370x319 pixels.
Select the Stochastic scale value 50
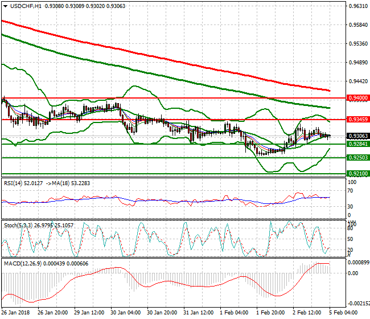pyautogui.click(x=351, y=239)
